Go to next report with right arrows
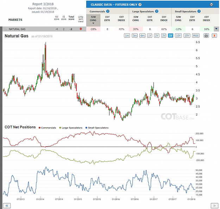The height and width of the screenshot is (209, 220). pyautogui.click(x=214, y=206)
